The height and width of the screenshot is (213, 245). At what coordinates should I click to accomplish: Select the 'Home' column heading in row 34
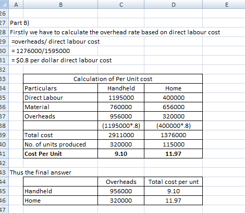pos(174,88)
